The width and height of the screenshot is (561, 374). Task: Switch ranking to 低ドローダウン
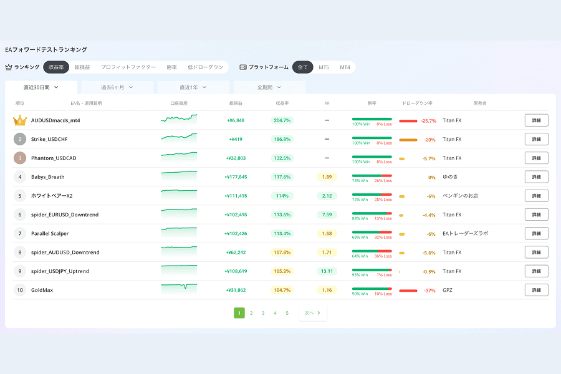(x=205, y=67)
